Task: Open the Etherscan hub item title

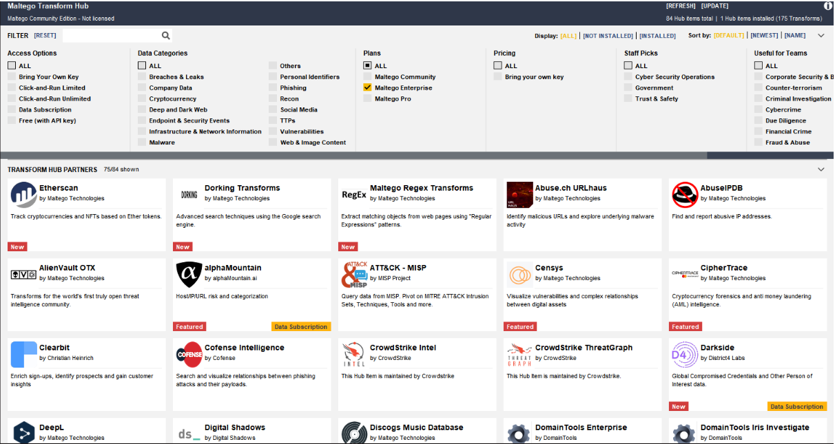Action: pyautogui.click(x=59, y=188)
